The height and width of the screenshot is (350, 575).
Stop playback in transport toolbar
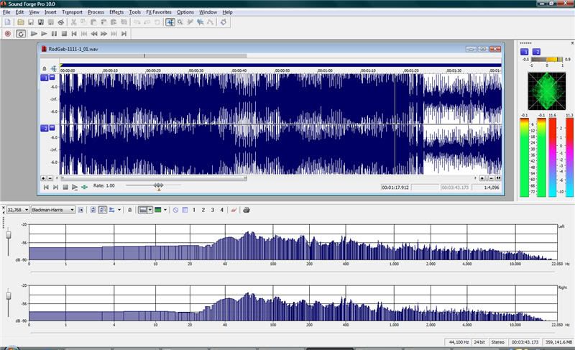pos(64,34)
